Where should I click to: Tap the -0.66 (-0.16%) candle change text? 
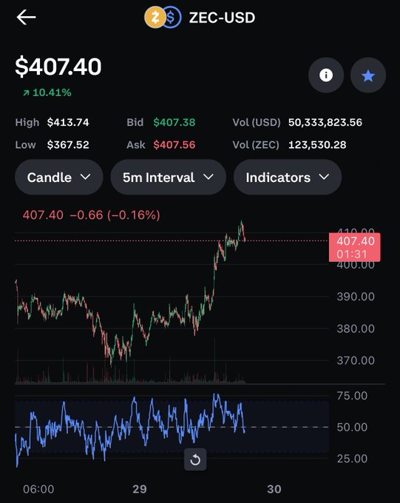[x=115, y=215]
